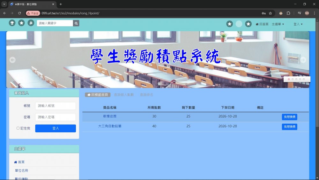
Task: Select the first banner slide indicator dot
Action: 289,79
